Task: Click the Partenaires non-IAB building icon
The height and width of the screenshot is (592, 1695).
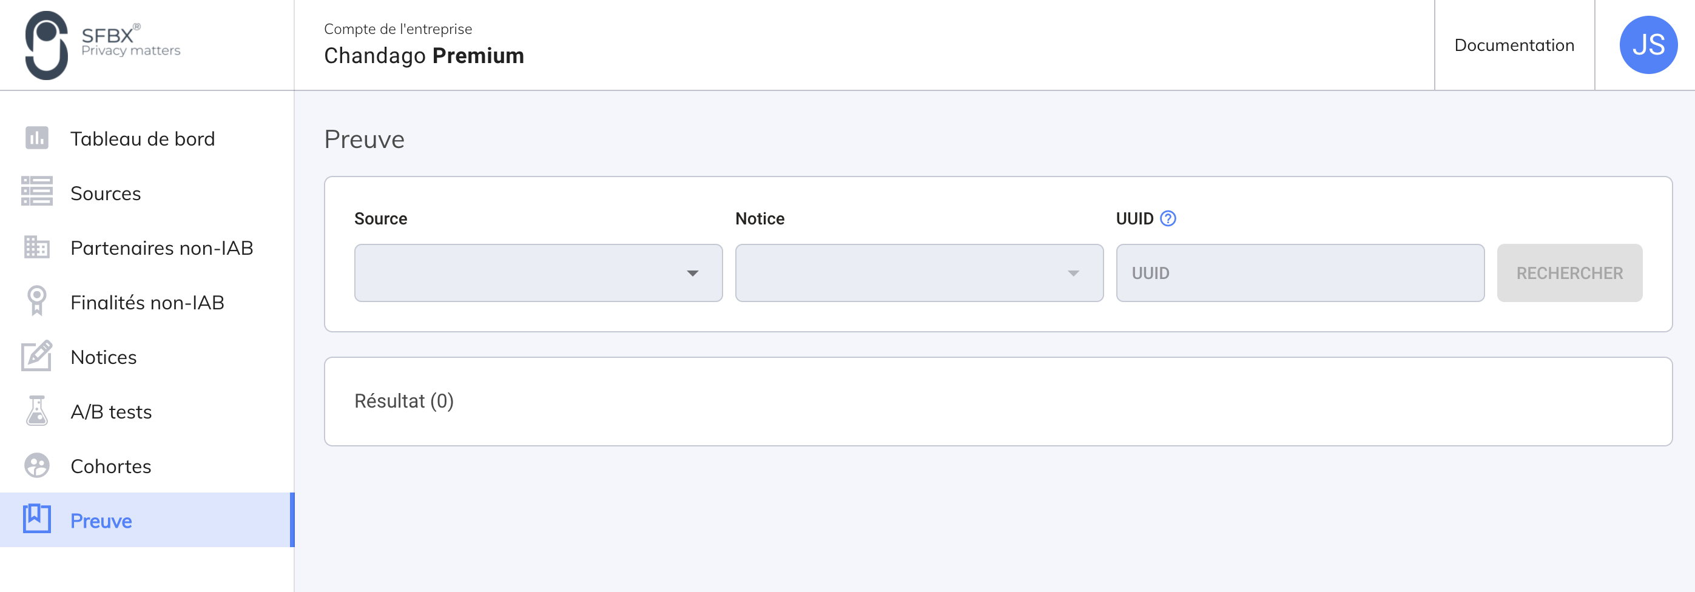Action: click(x=37, y=247)
